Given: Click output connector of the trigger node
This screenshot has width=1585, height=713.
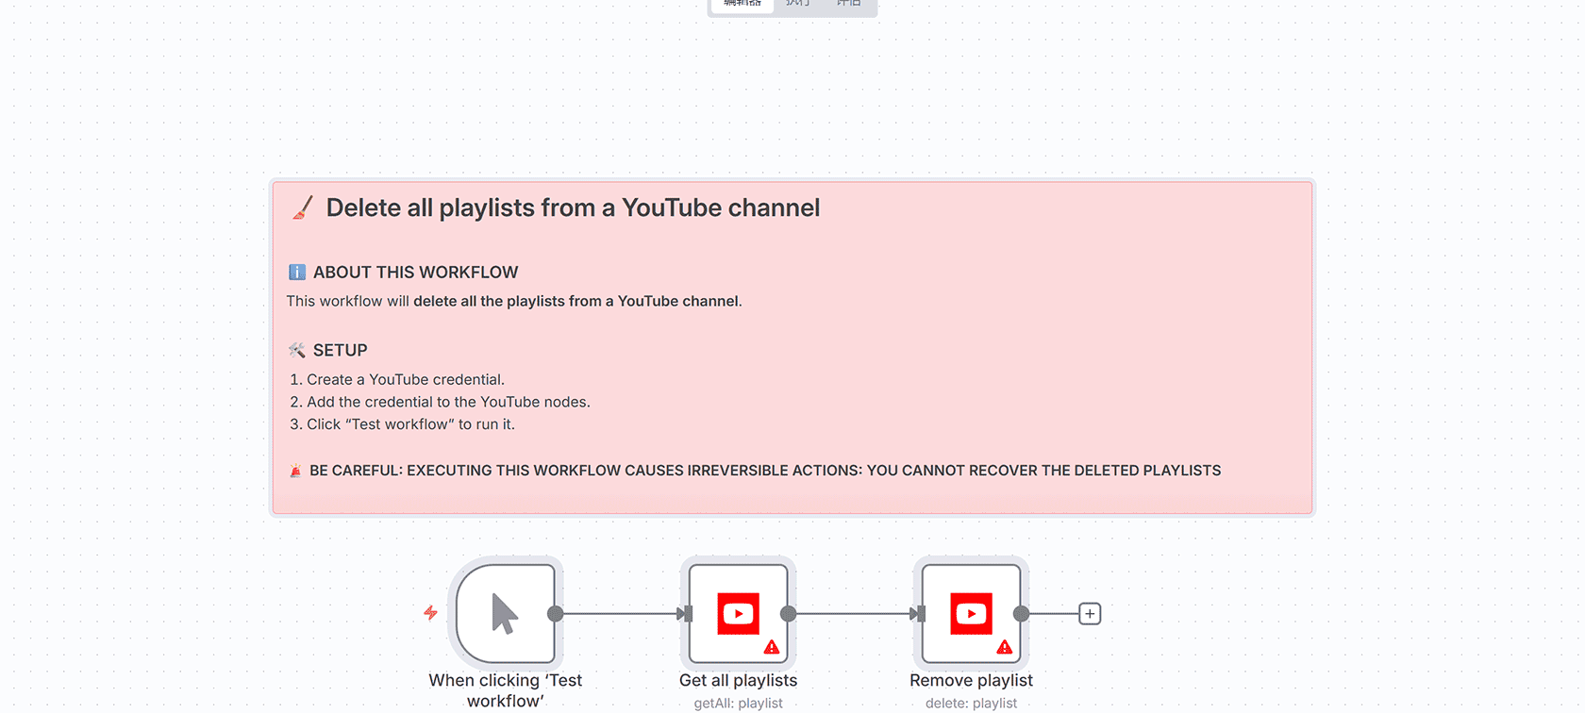Looking at the screenshot, I should point(556,614).
